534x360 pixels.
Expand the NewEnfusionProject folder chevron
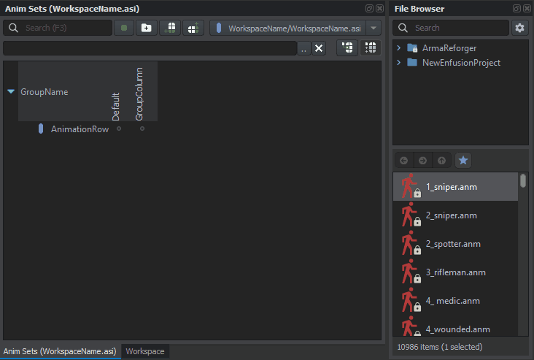pos(399,62)
